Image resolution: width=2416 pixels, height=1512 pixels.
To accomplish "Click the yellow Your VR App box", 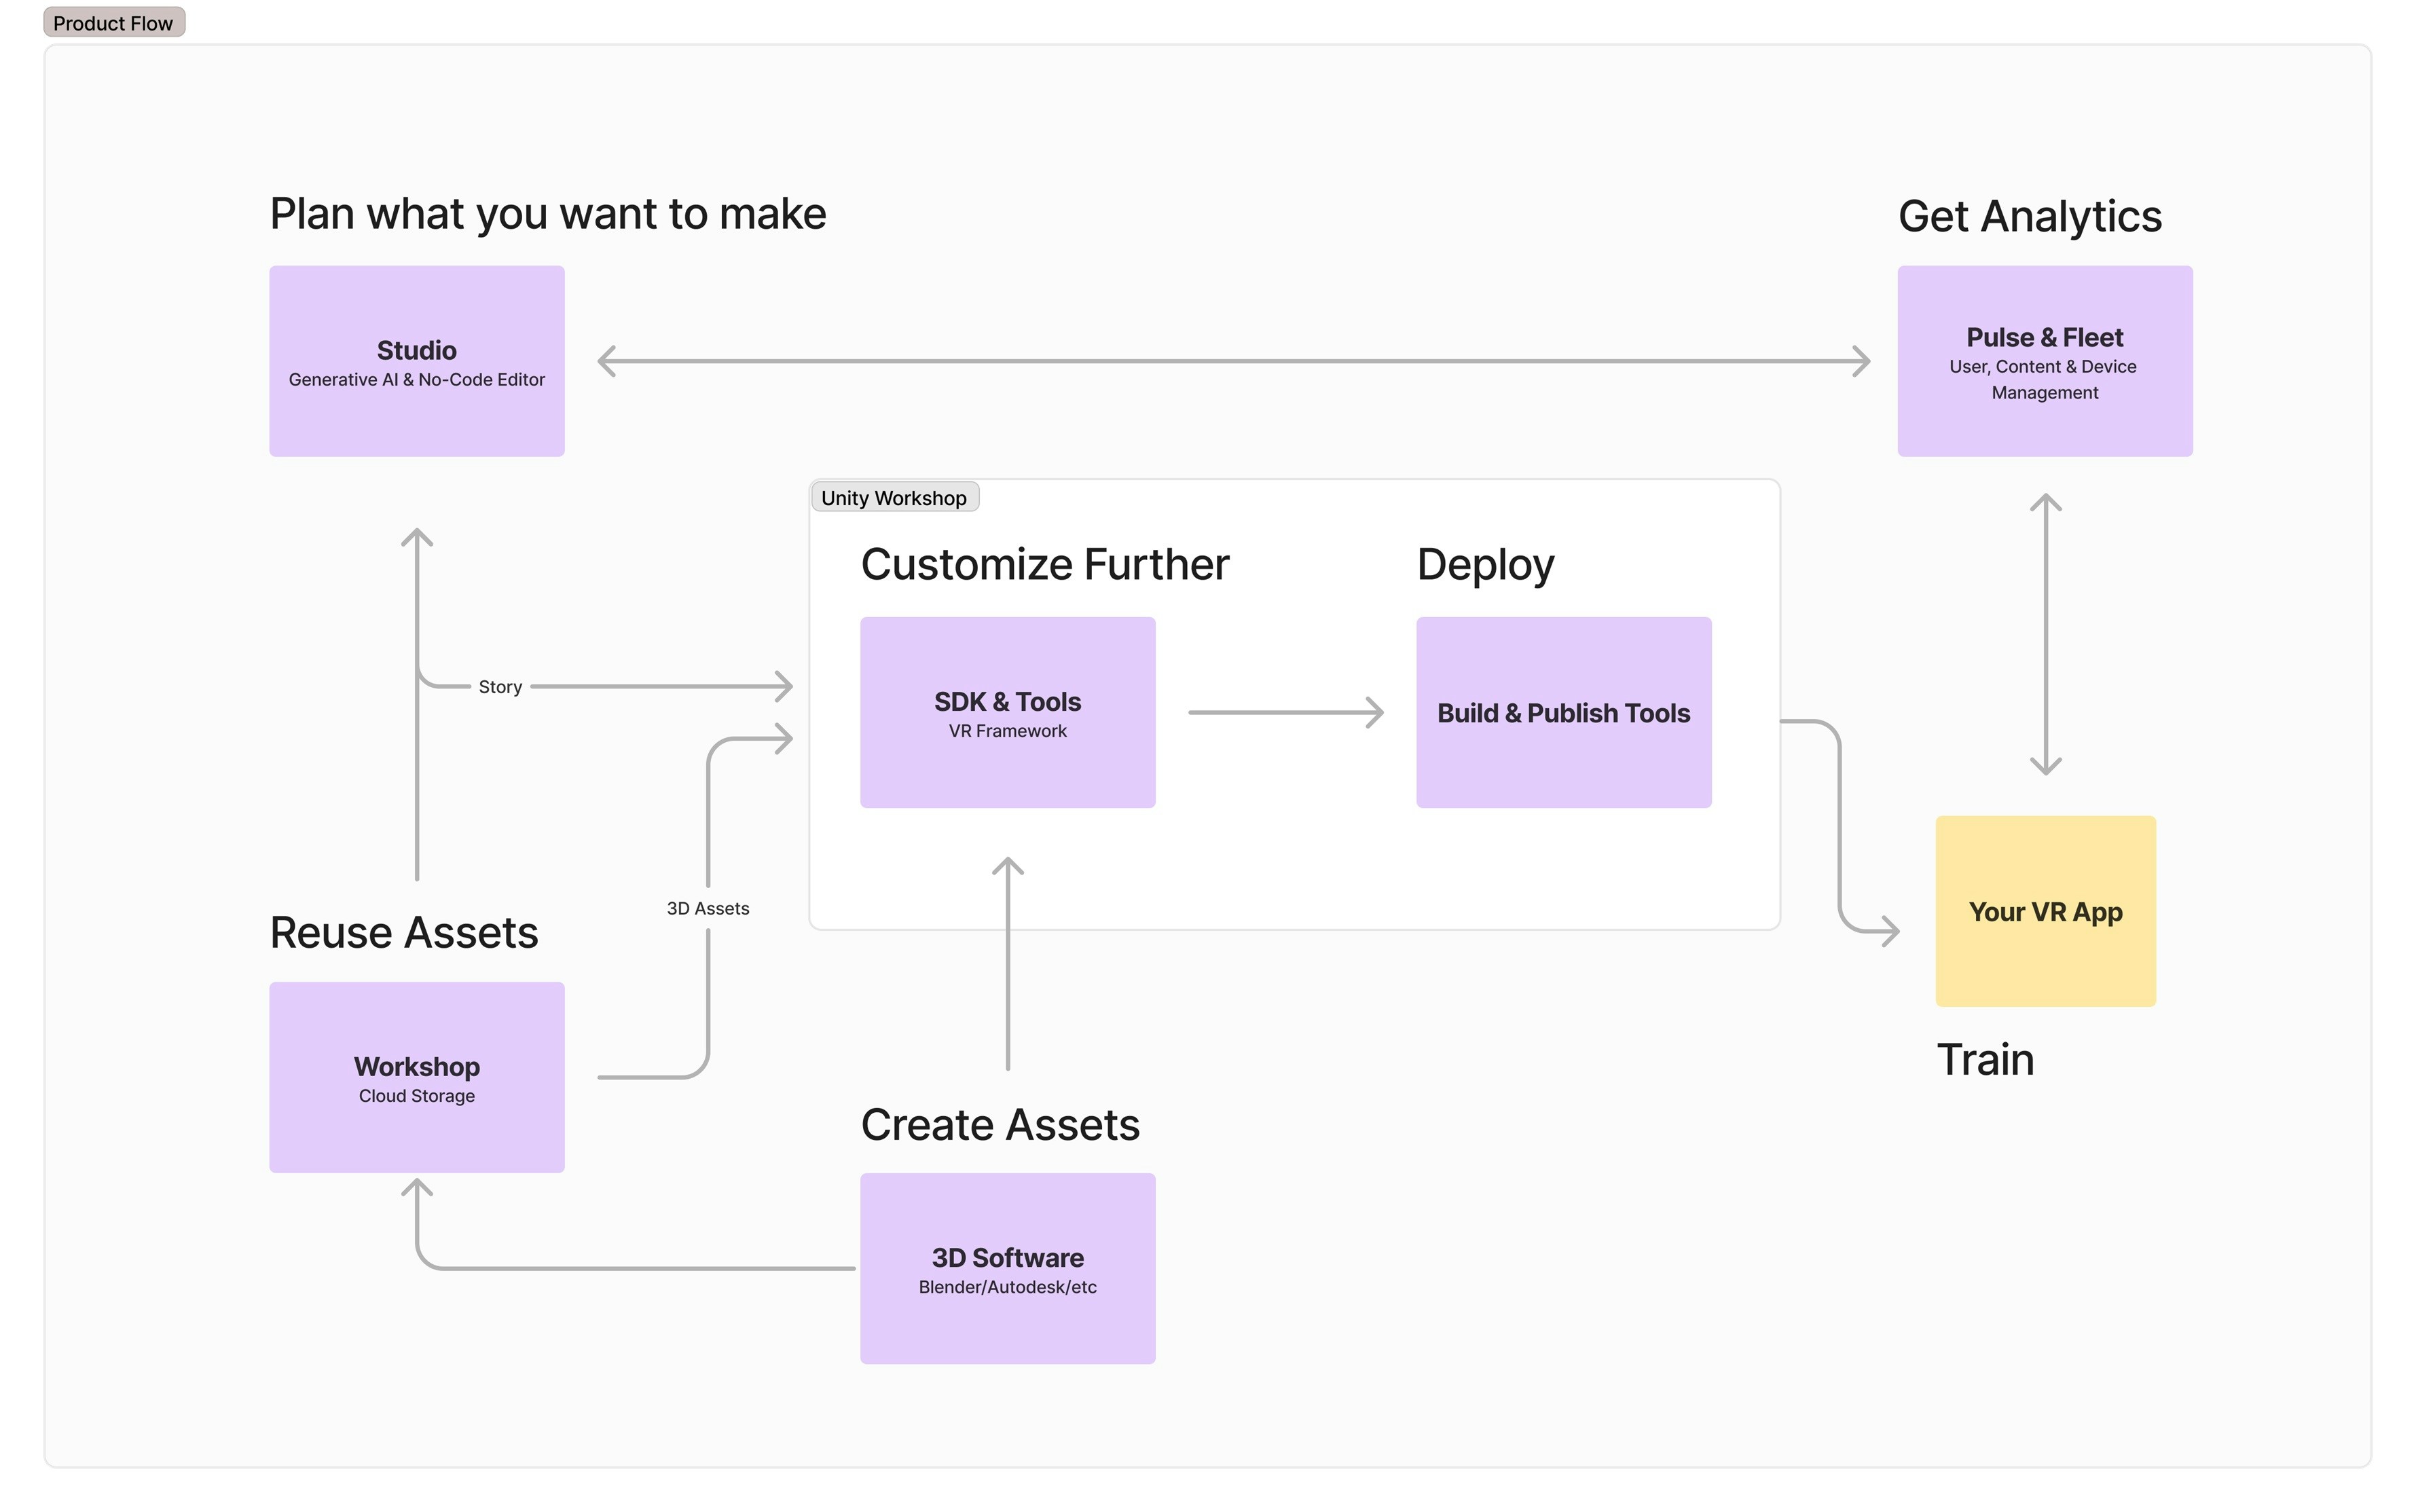I will pos(2045,911).
